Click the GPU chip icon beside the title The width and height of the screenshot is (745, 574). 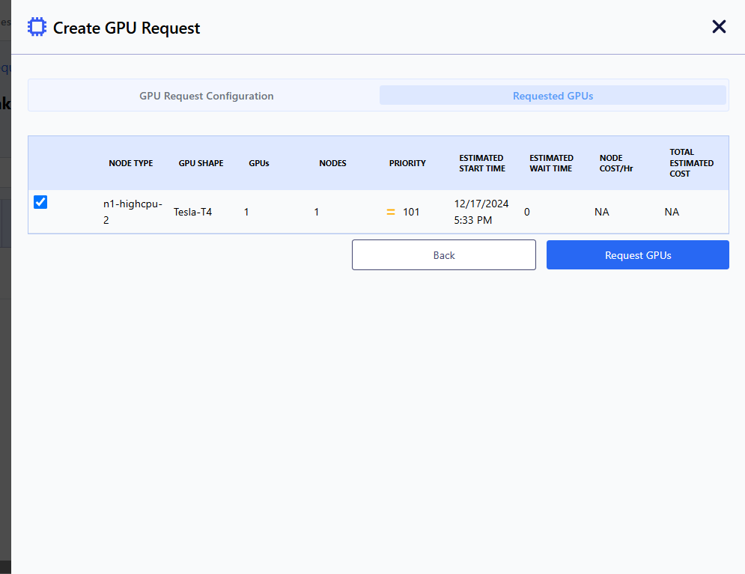point(37,27)
